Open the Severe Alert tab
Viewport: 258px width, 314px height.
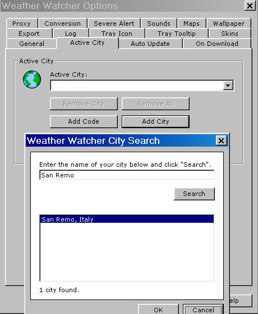tap(114, 24)
